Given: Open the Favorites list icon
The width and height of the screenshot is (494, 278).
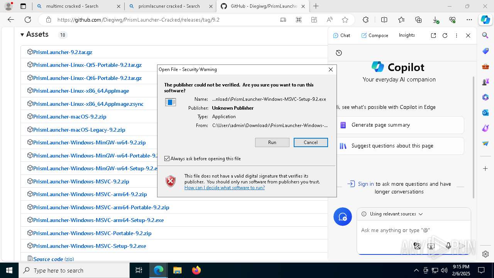Looking at the screenshot, I should 401,20.
